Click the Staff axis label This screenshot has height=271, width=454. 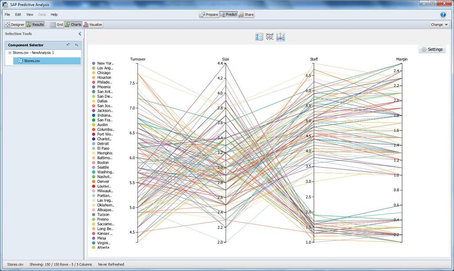pyautogui.click(x=314, y=59)
